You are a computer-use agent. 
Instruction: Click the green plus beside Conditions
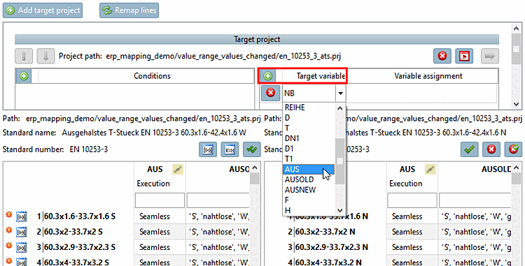click(x=24, y=76)
